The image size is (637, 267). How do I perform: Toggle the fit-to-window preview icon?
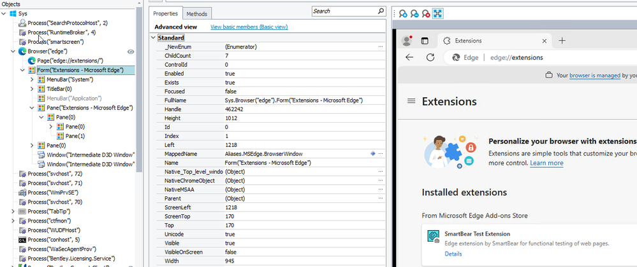(438, 13)
